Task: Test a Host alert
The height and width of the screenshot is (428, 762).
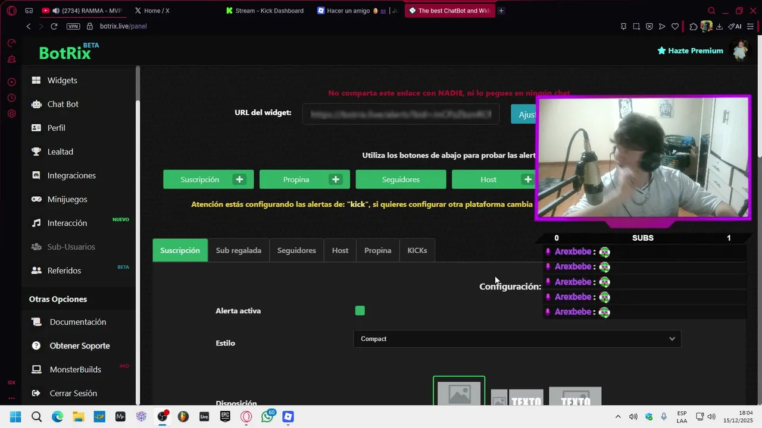Action: click(x=488, y=180)
